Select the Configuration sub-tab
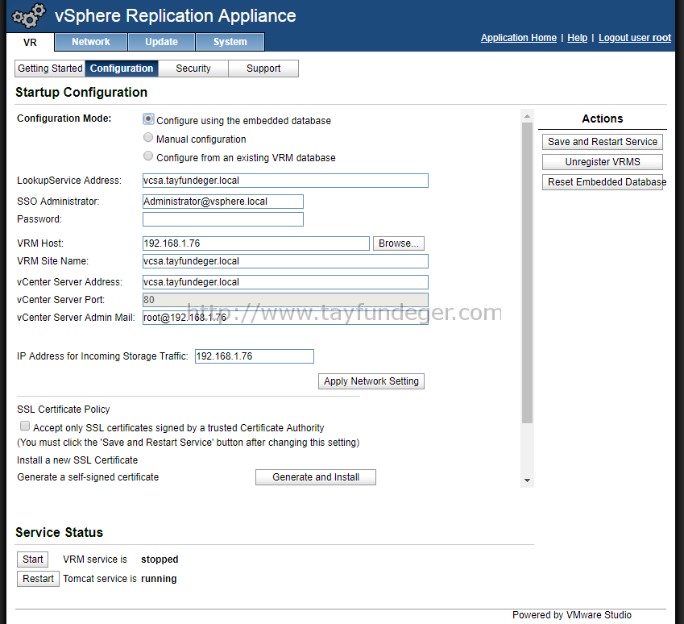The height and width of the screenshot is (624, 684). pyautogui.click(x=122, y=69)
